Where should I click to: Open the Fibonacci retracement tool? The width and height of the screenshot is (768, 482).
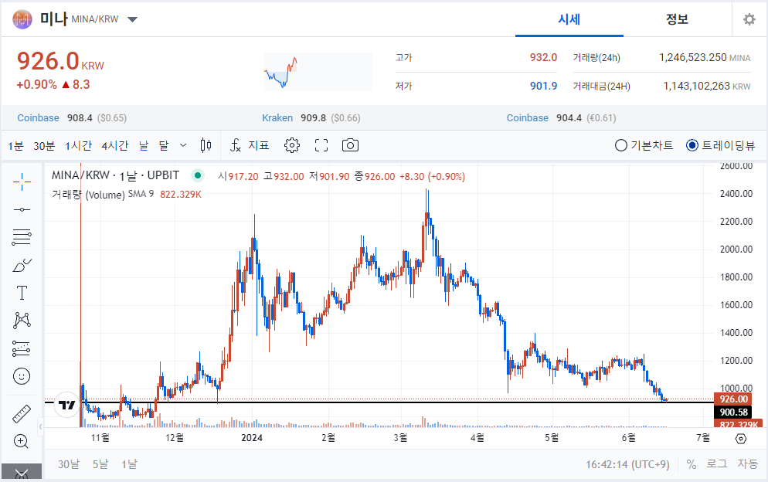click(x=22, y=237)
